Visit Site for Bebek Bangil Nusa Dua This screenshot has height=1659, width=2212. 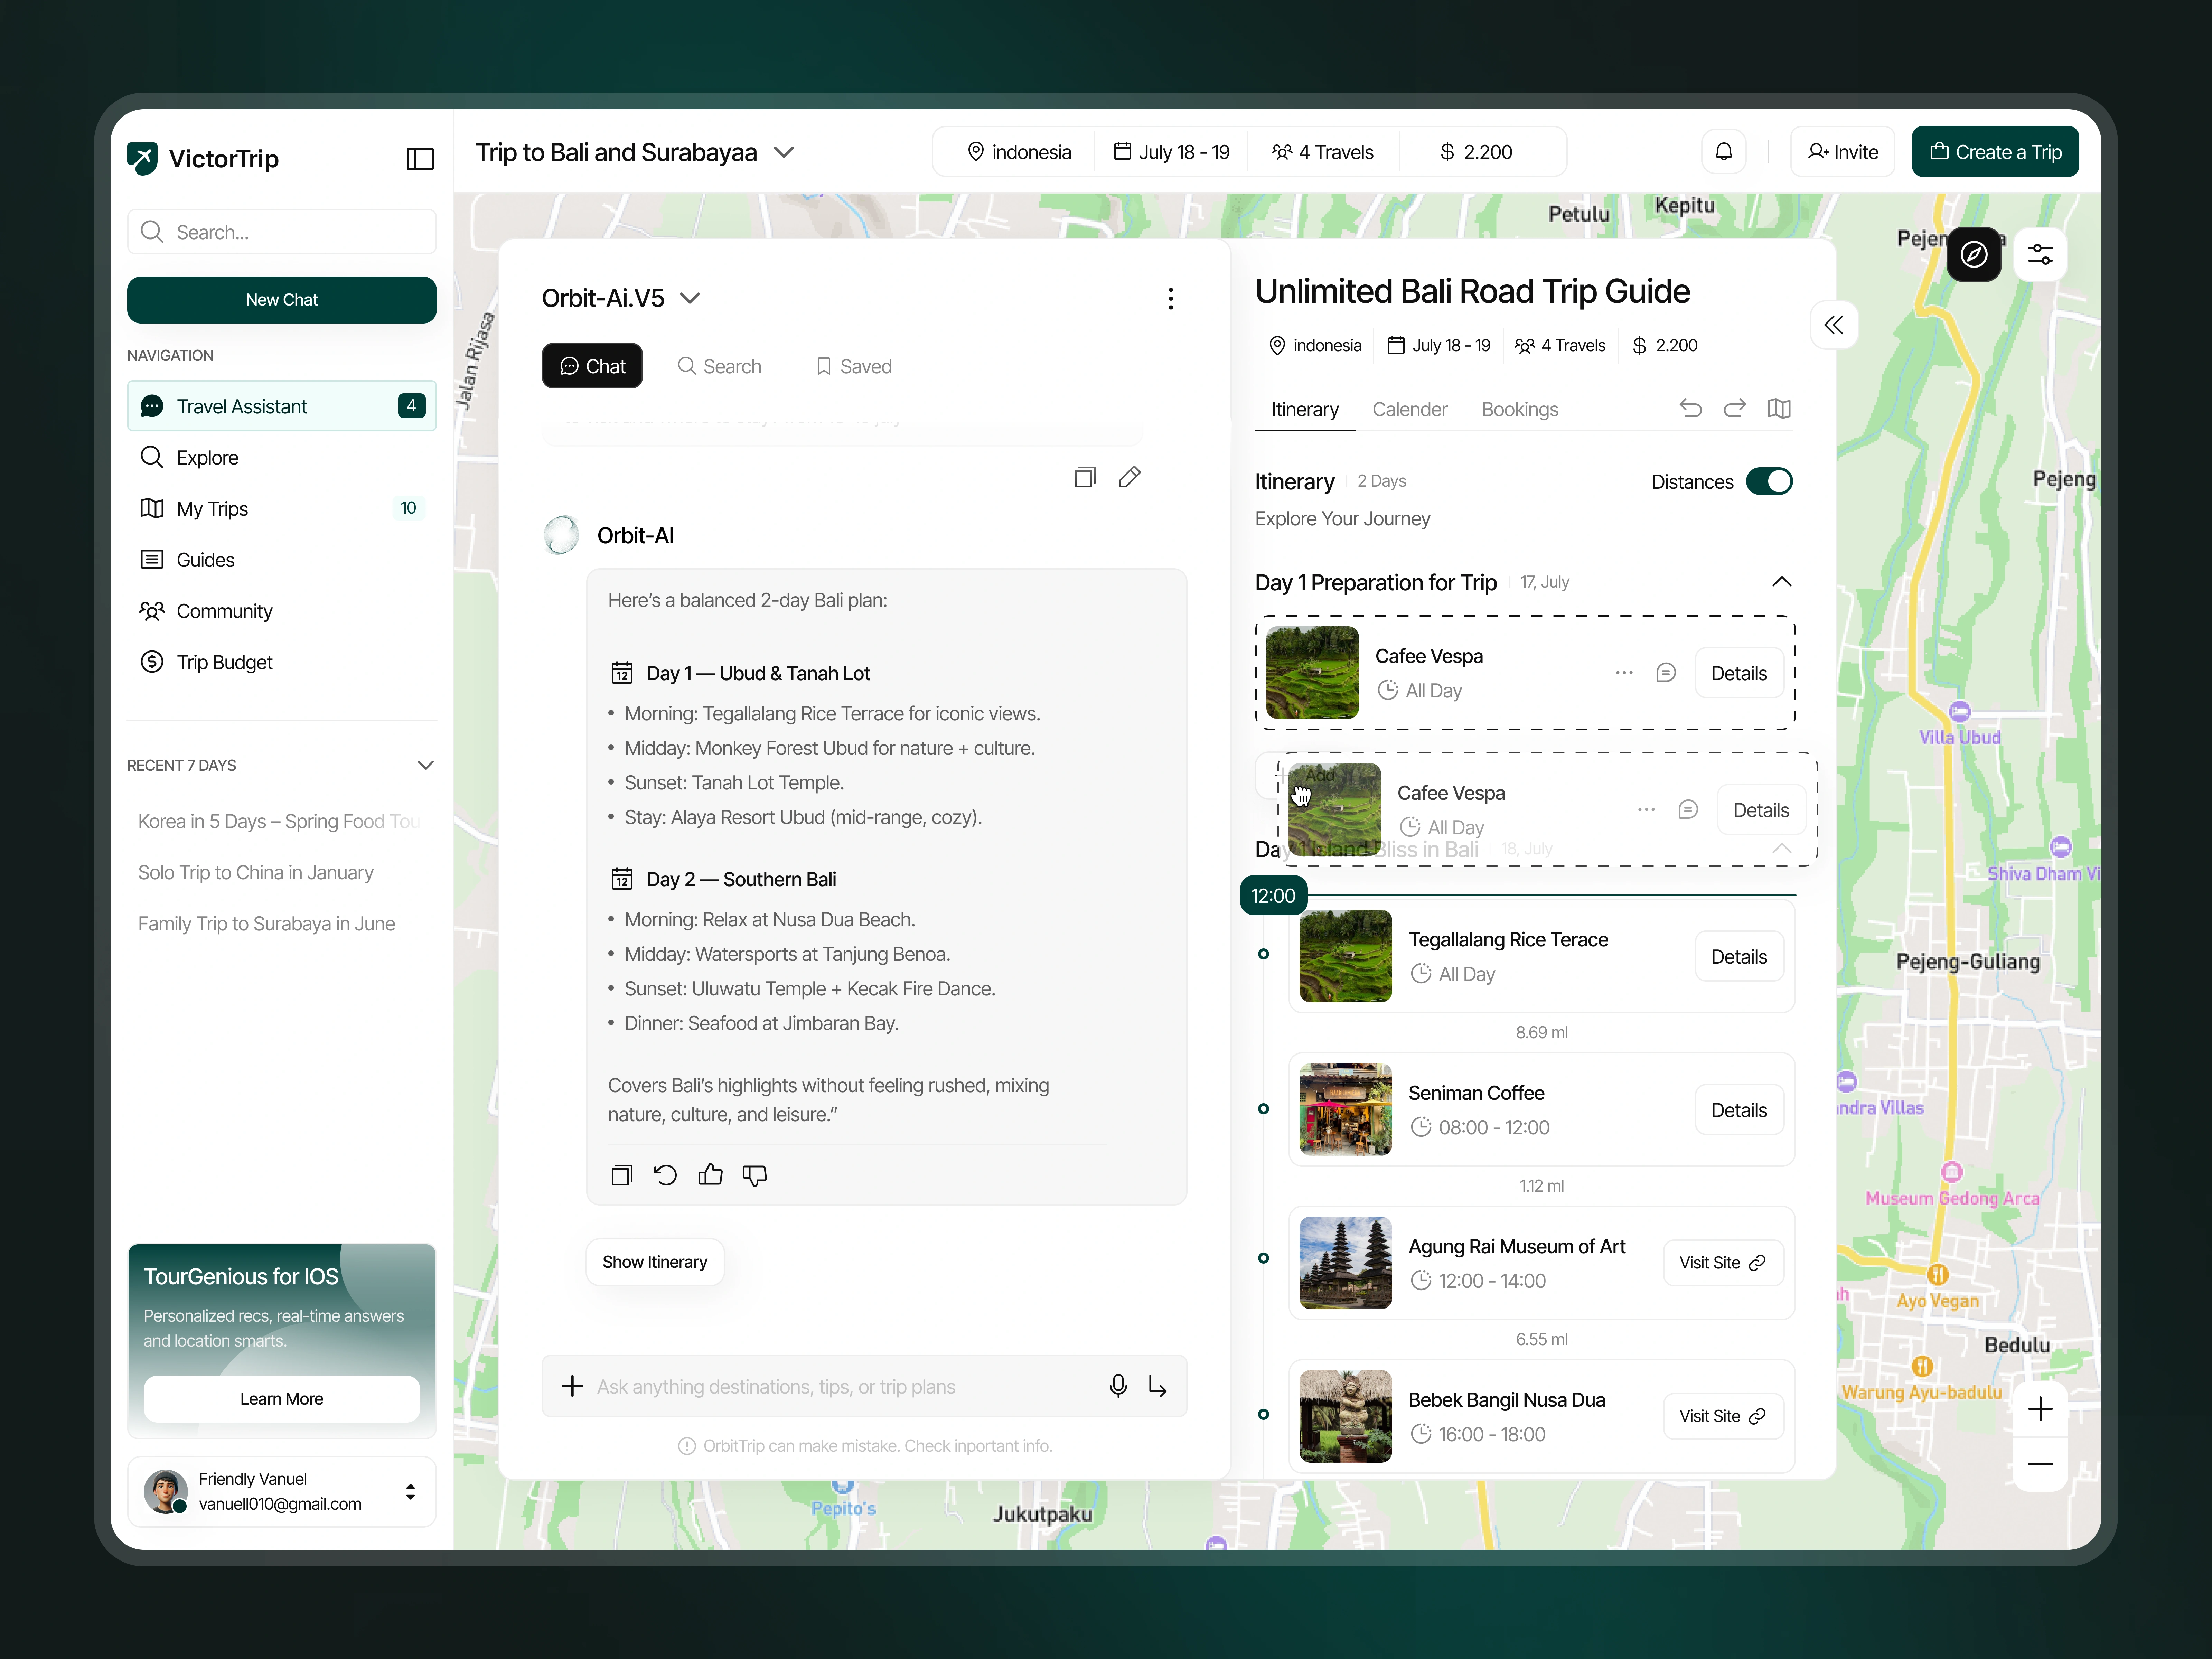(x=1723, y=1416)
